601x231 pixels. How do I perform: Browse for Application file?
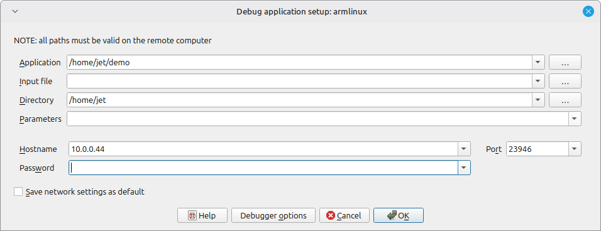565,62
